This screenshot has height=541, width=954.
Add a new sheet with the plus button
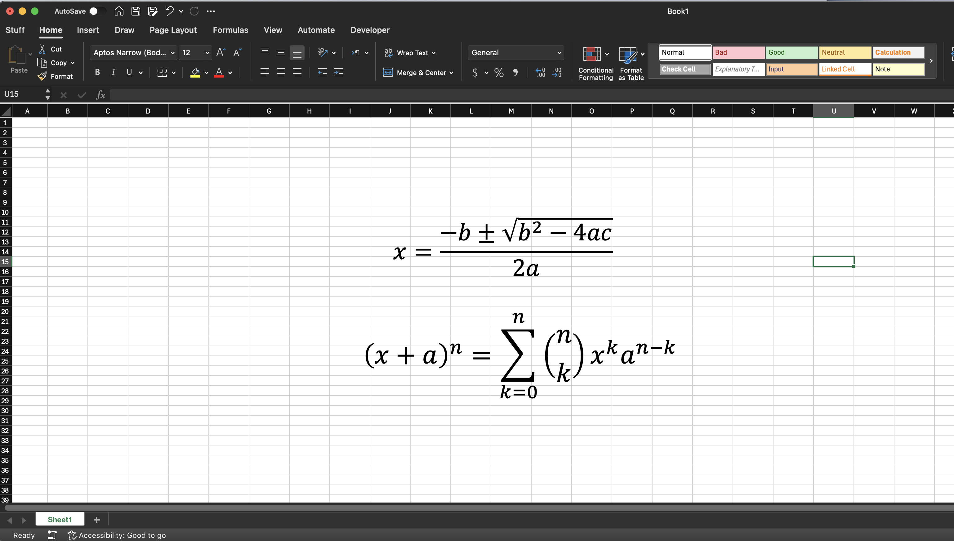click(96, 520)
